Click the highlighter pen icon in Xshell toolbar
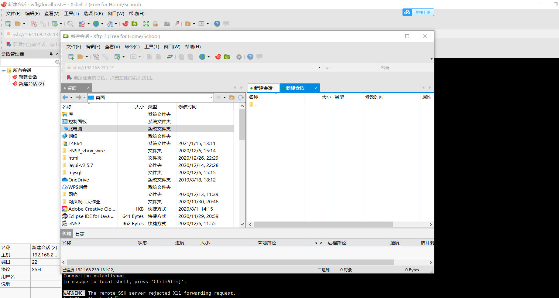Screen dimensions: 559x298 [176, 24]
